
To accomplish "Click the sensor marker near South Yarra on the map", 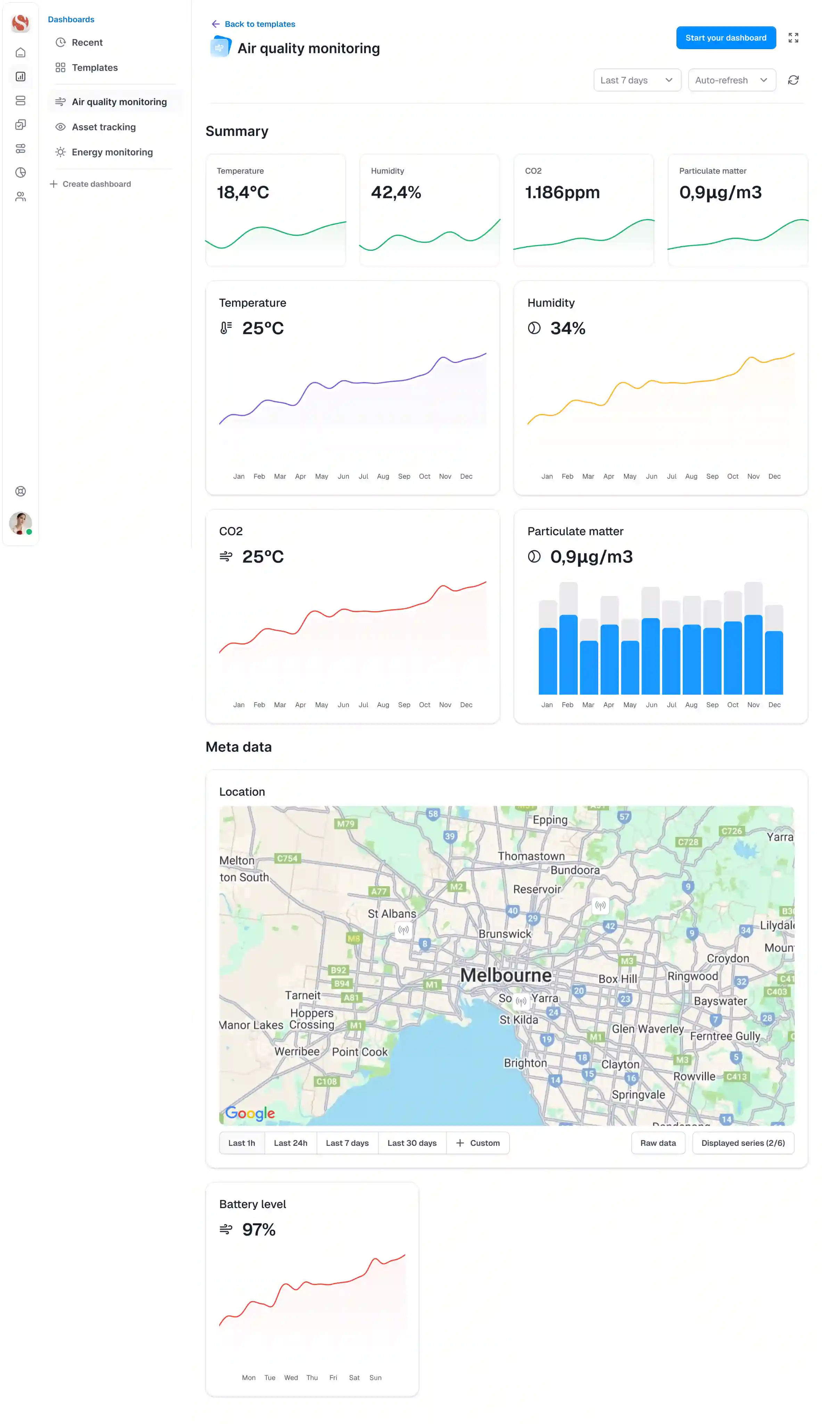I will 521,1001.
